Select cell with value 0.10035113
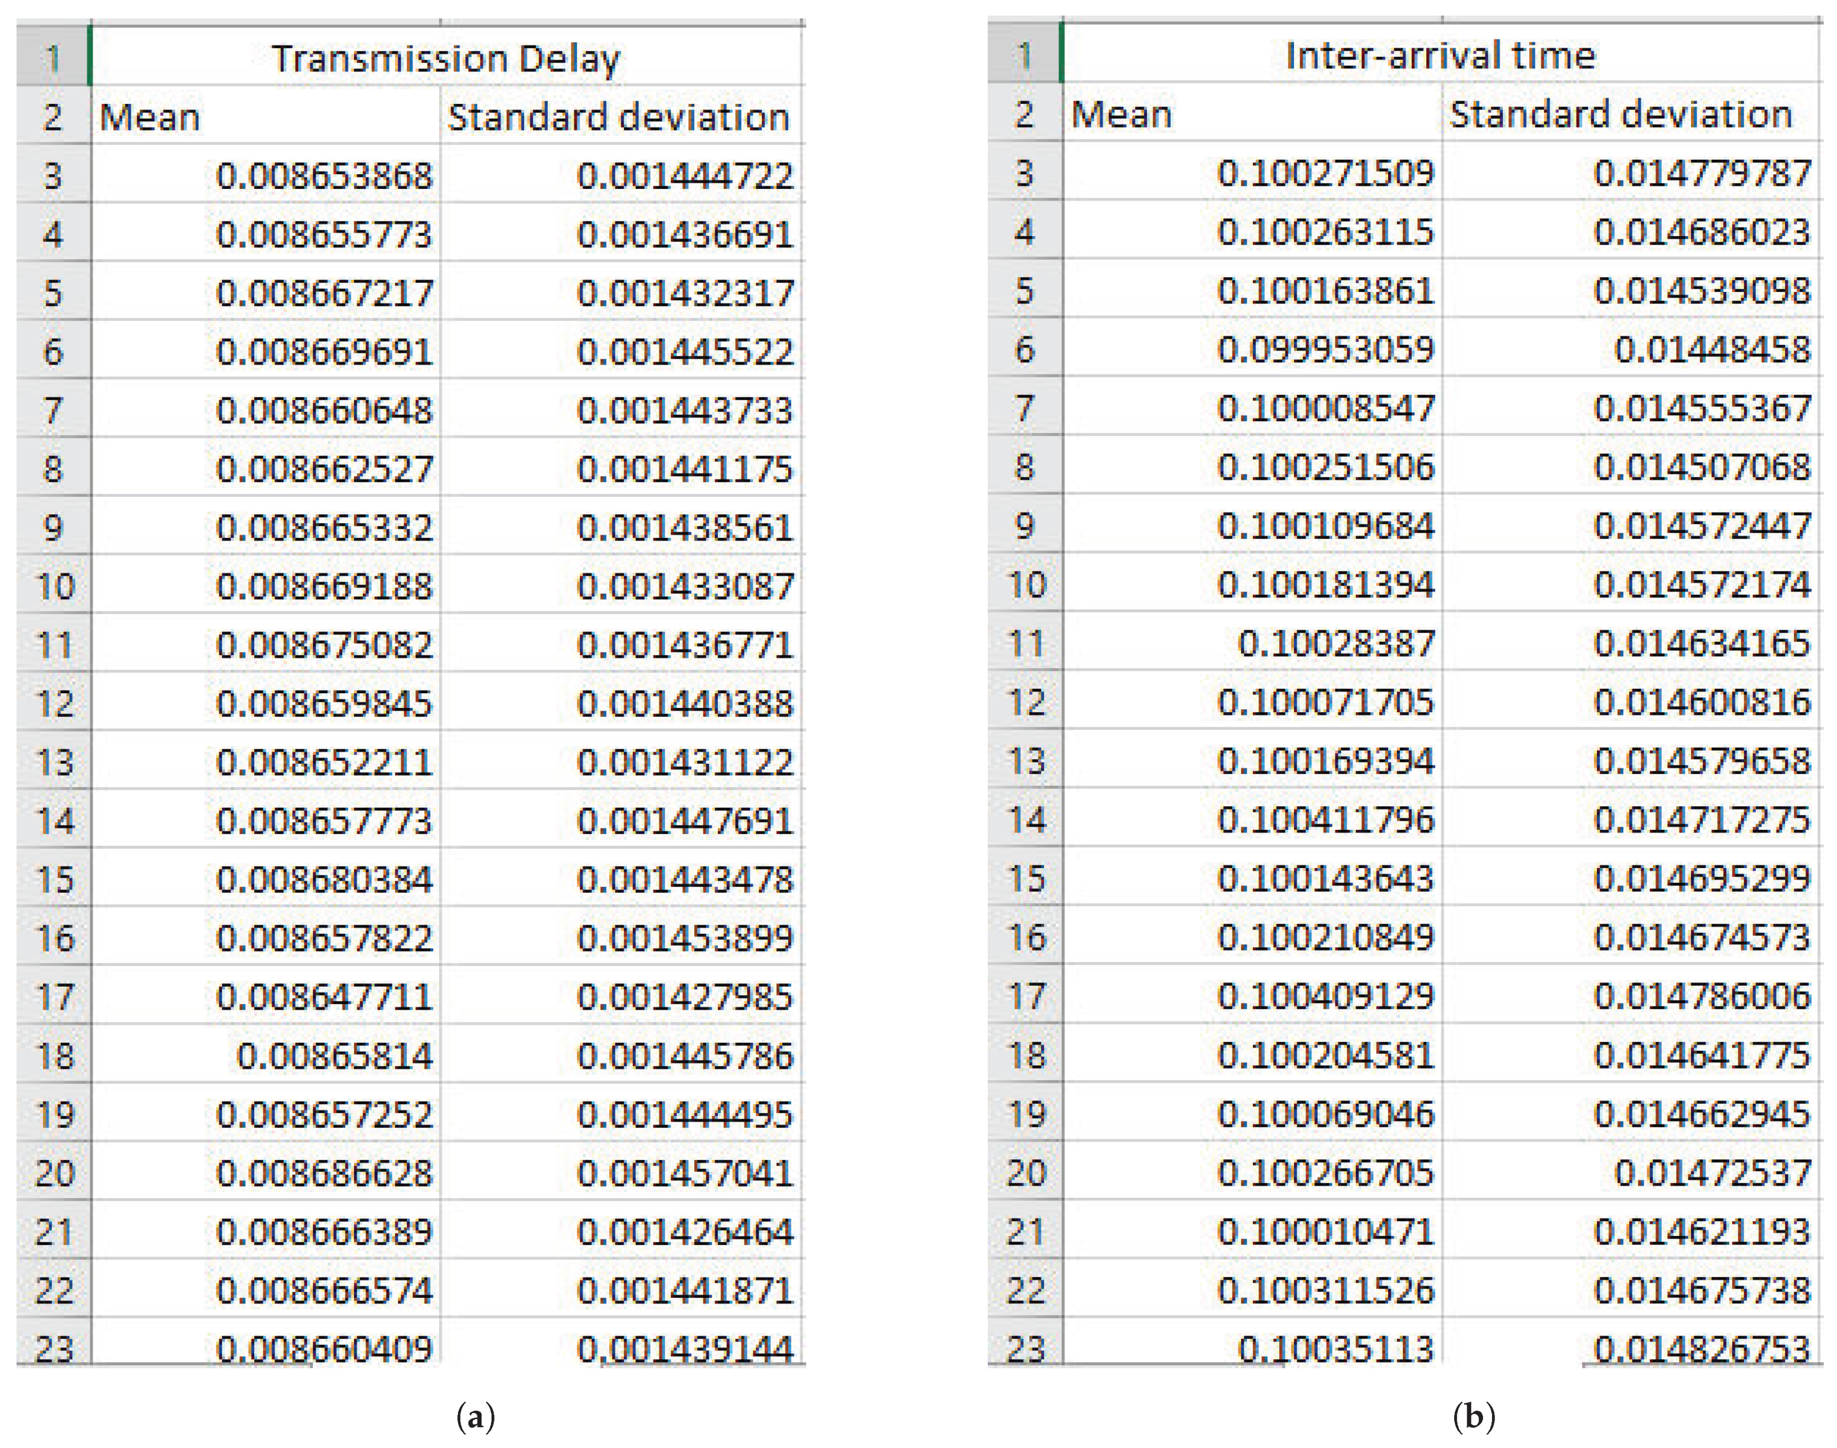1837x1448 pixels. 1335,1349
